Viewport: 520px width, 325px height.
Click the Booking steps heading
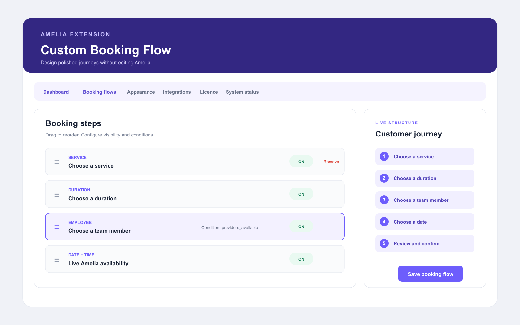[73, 123]
